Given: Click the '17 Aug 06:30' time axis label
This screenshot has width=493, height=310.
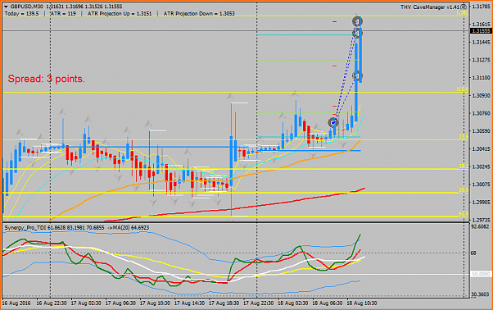Looking at the screenshot, I should pyautogui.click(x=120, y=303).
